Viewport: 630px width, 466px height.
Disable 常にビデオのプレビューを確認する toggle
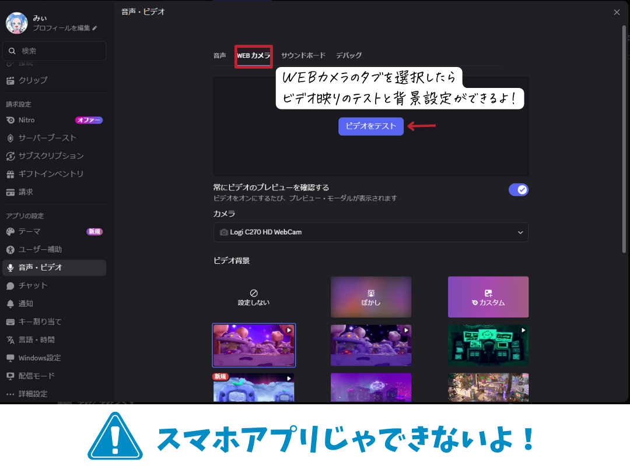[x=519, y=189]
